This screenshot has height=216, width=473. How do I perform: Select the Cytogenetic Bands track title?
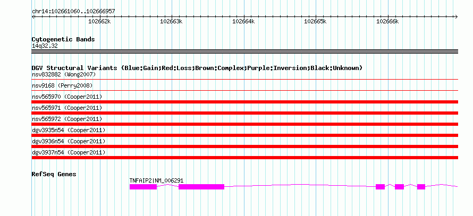[x=63, y=39]
